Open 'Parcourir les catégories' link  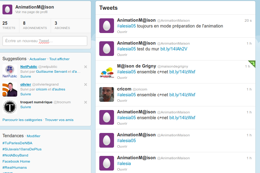tap(22, 120)
